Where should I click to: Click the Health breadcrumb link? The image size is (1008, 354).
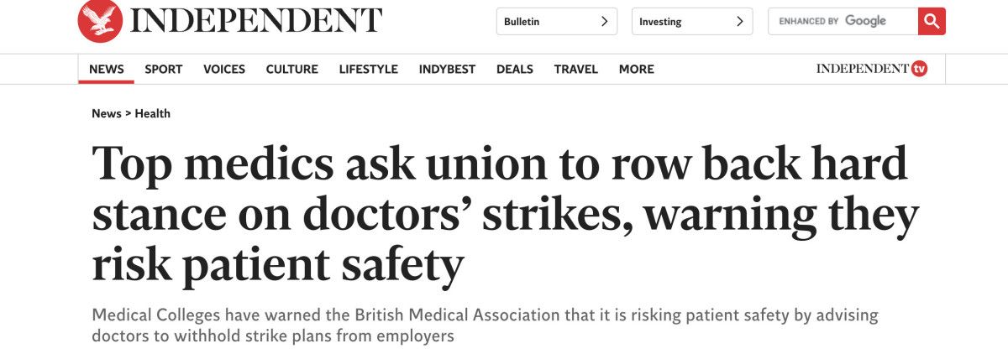click(153, 113)
